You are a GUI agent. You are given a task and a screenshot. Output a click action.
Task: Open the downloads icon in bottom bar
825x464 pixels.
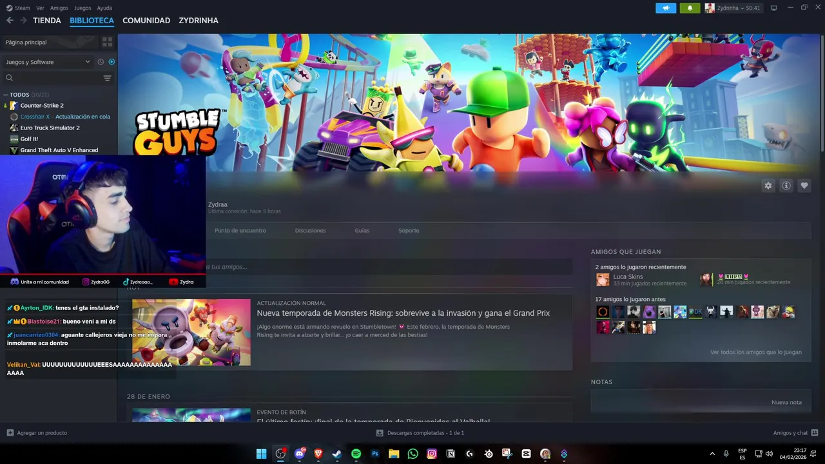click(x=380, y=433)
